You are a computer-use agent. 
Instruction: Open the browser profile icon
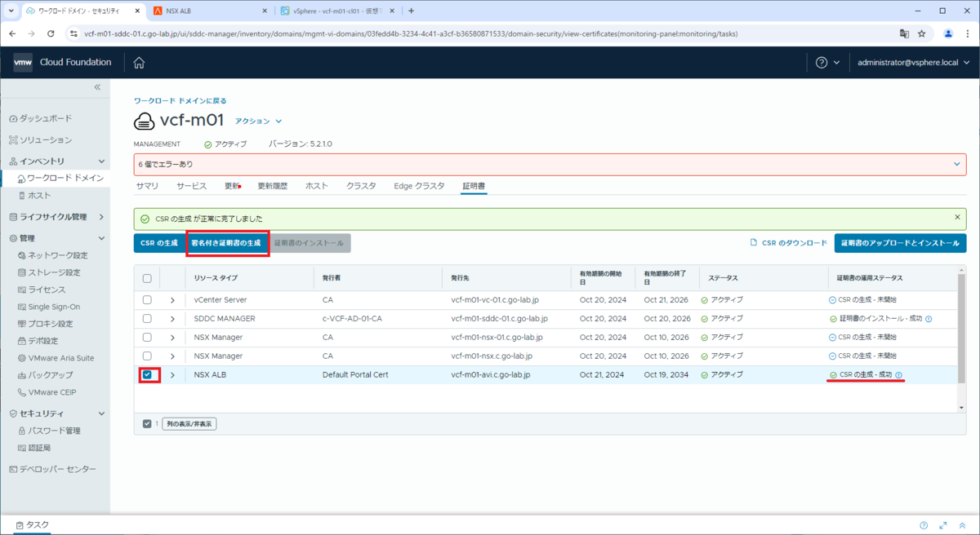pos(948,34)
